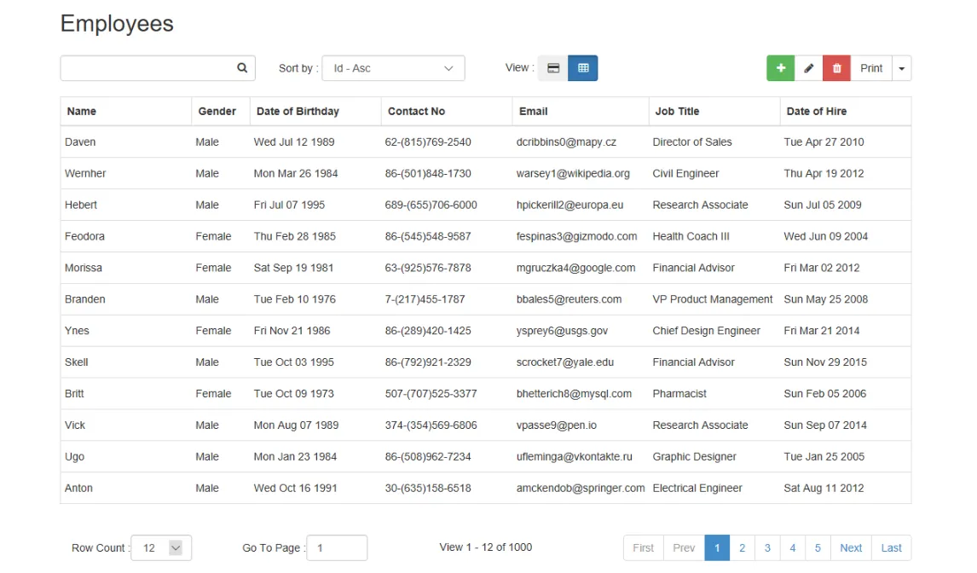
Task: Select the pencil edit record icon
Action: 808,67
